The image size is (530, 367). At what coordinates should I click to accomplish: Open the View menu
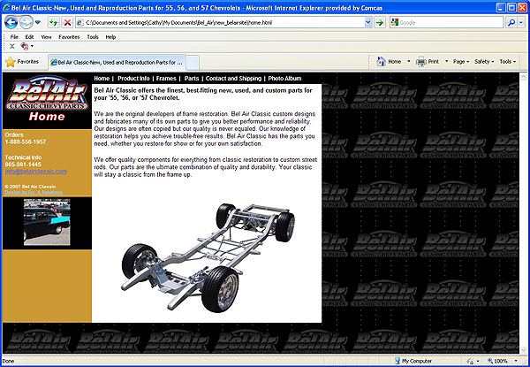(x=46, y=37)
